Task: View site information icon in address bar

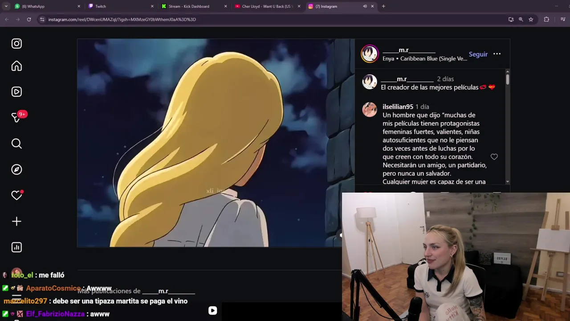Action: pos(42,19)
